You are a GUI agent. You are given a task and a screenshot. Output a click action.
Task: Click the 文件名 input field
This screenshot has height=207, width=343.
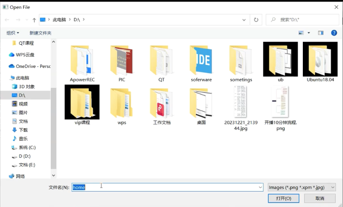click(x=165, y=187)
